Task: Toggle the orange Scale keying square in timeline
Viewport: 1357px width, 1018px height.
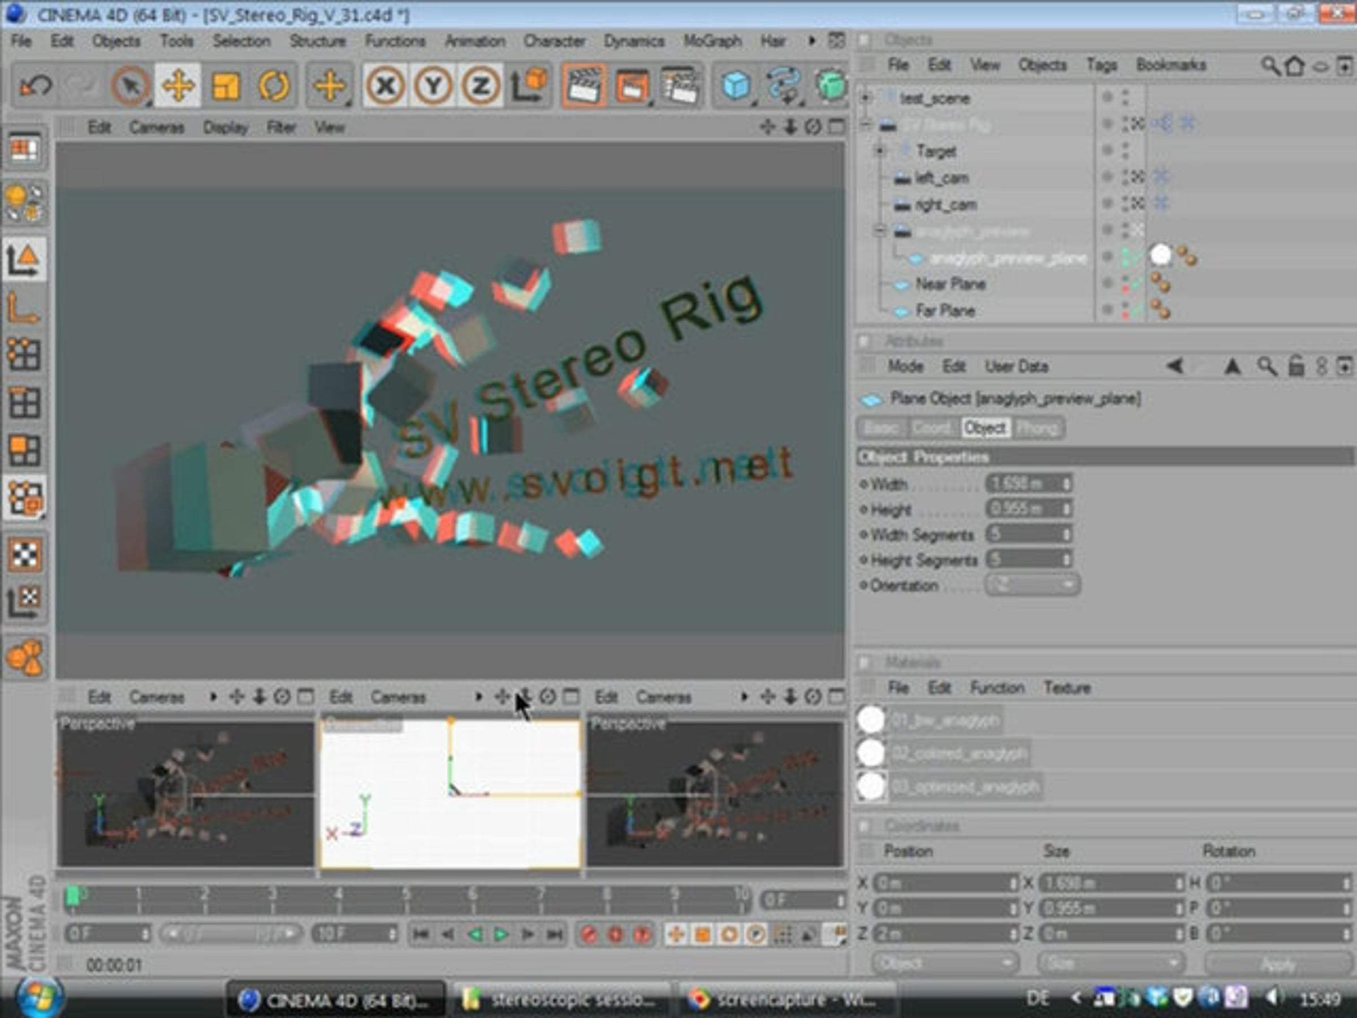Action: [702, 934]
